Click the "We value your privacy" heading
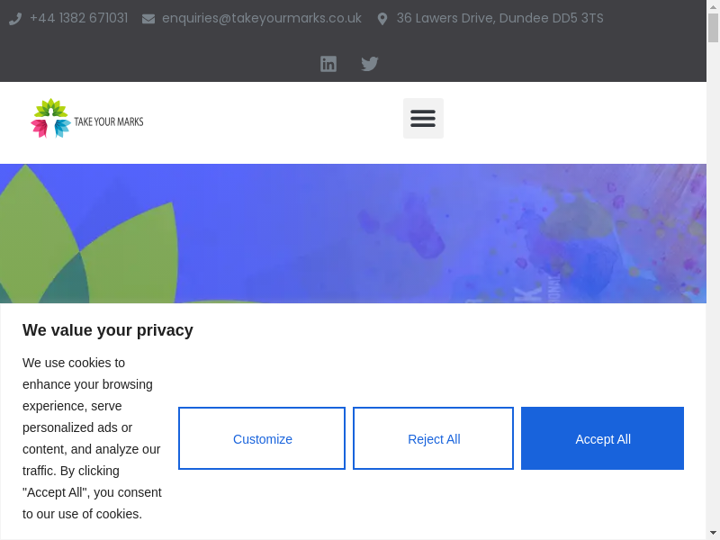Image resolution: width=720 pixels, height=540 pixels. pyautogui.click(x=108, y=330)
